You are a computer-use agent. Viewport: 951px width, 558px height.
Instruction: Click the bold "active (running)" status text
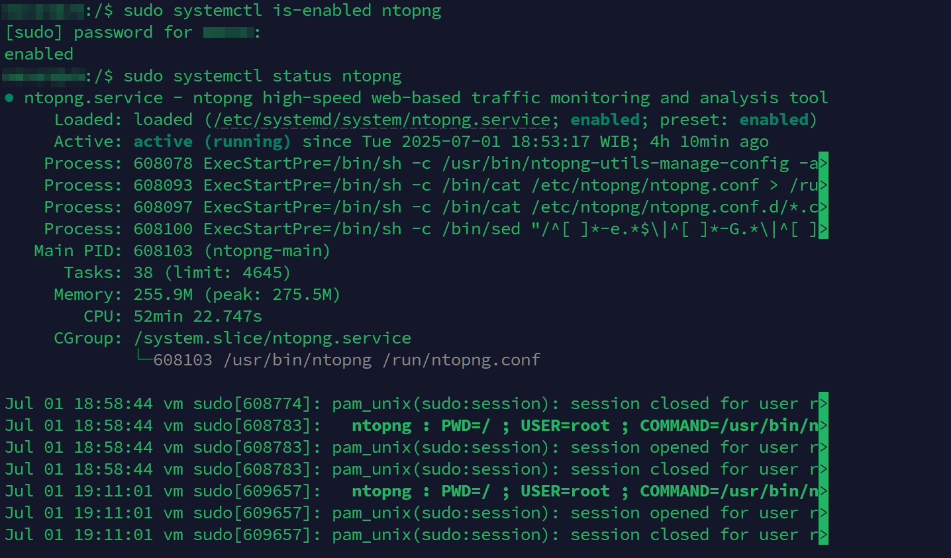coord(212,142)
